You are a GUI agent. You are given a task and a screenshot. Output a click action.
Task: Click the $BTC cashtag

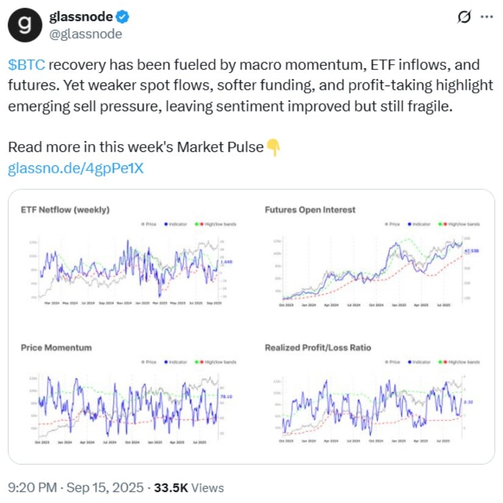[27, 65]
